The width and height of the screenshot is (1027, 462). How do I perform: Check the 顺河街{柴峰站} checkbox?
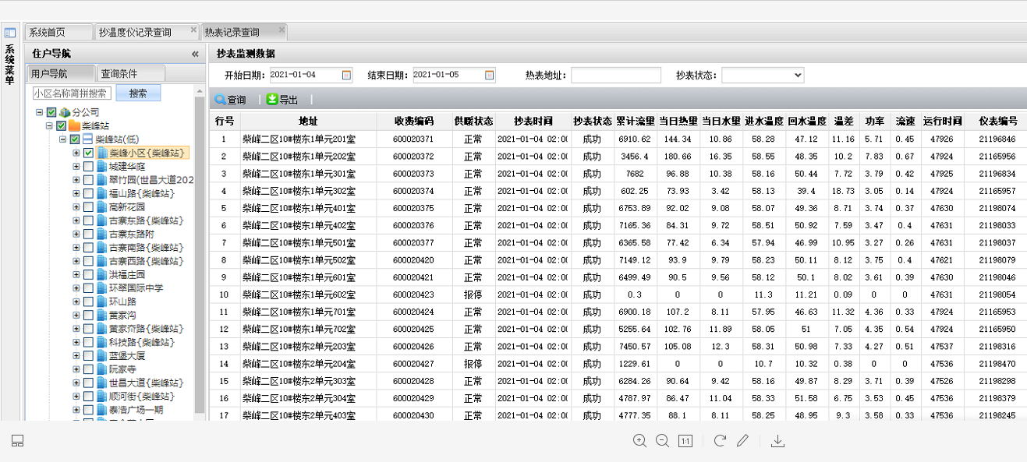(x=89, y=396)
